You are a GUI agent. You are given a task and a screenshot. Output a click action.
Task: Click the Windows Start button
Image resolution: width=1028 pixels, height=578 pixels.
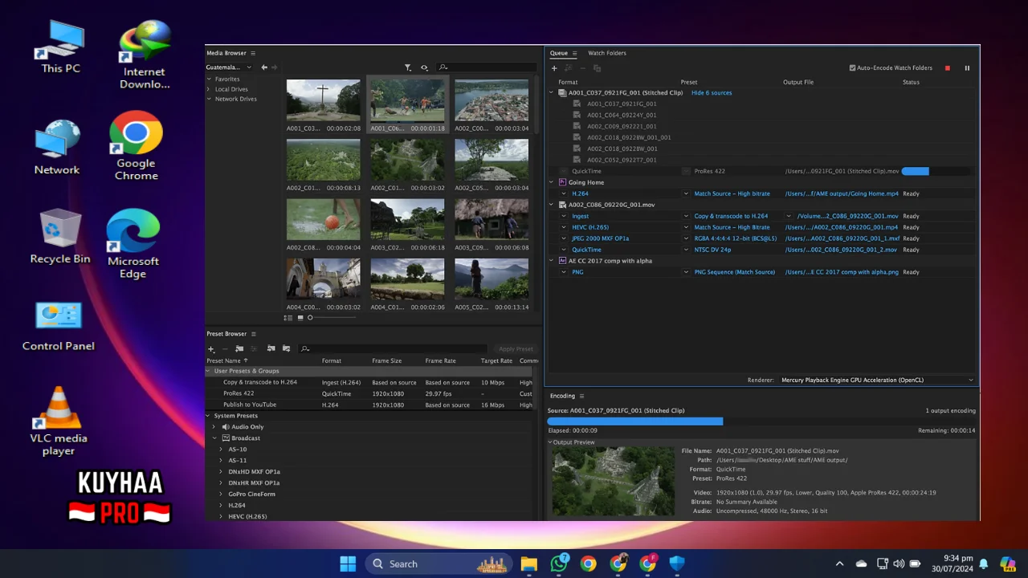[348, 564]
